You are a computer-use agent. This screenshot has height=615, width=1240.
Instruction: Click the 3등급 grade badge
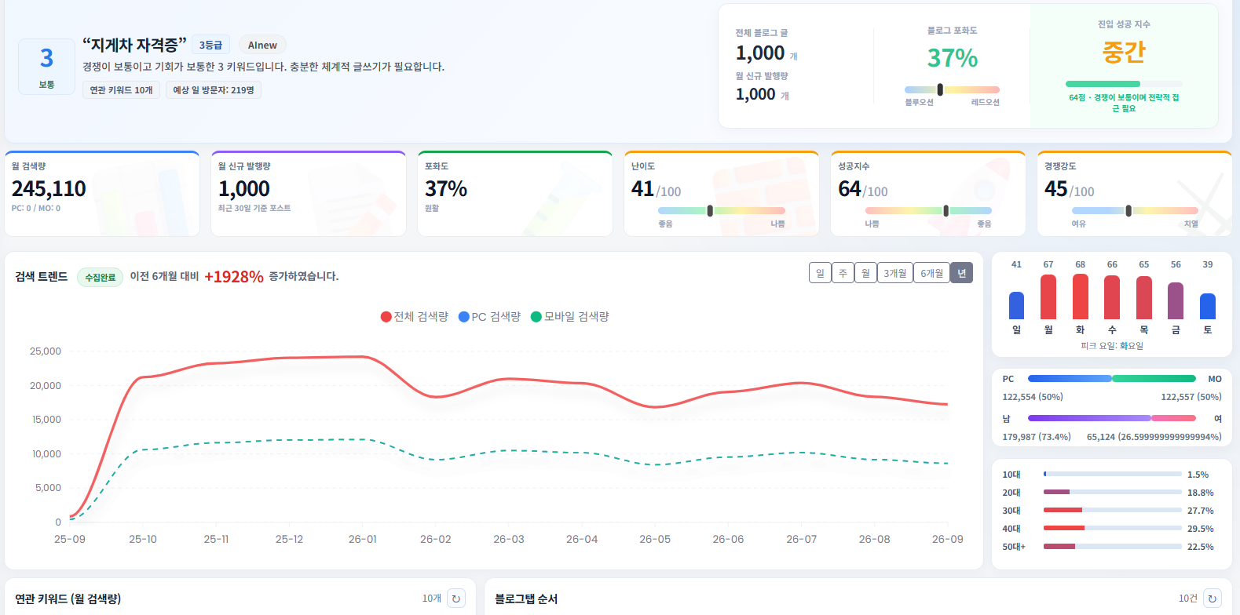[x=210, y=45]
